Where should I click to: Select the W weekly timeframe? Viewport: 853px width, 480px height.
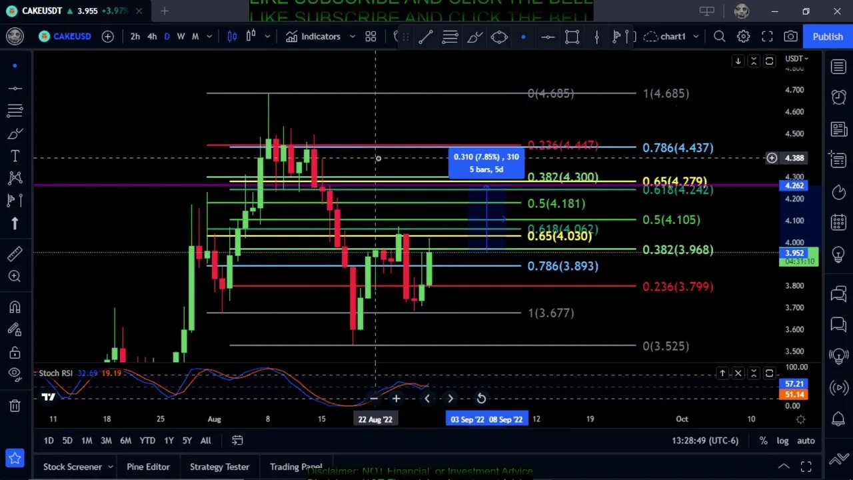click(x=181, y=37)
